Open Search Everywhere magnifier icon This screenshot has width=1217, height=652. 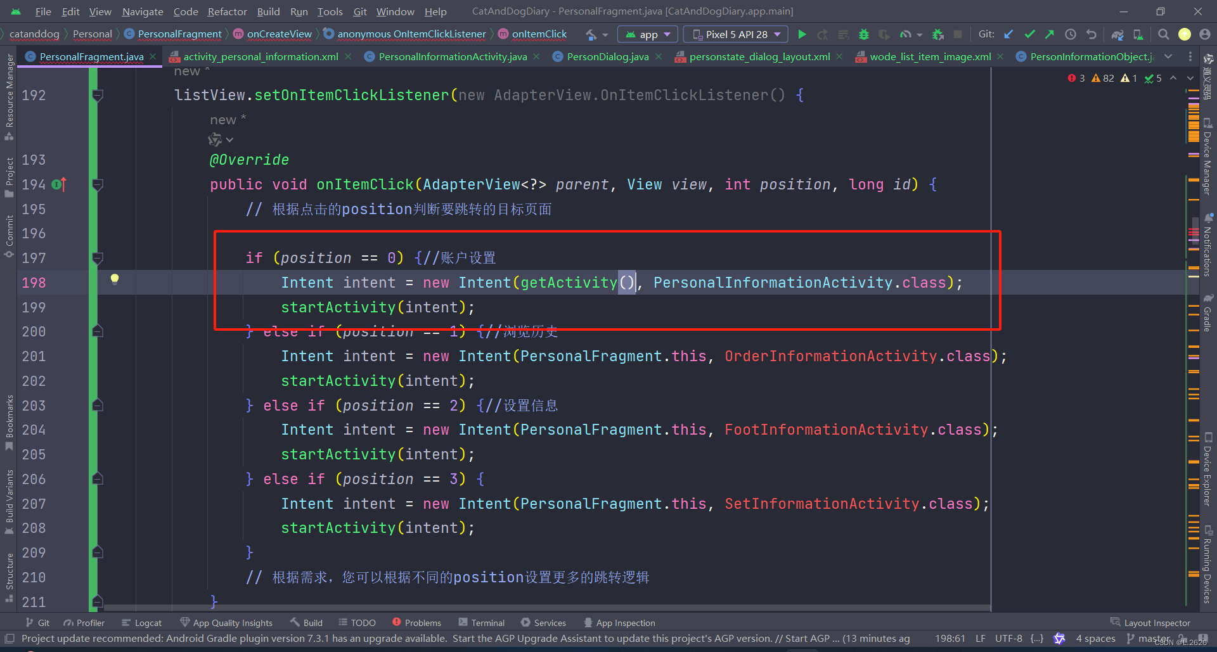click(x=1164, y=34)
